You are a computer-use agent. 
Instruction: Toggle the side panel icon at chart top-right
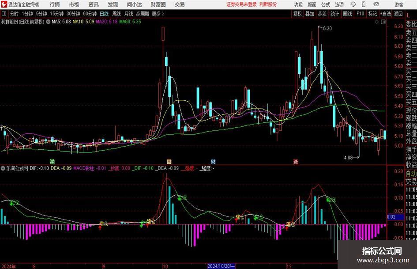pyautogui.click(x=383, y=22)
